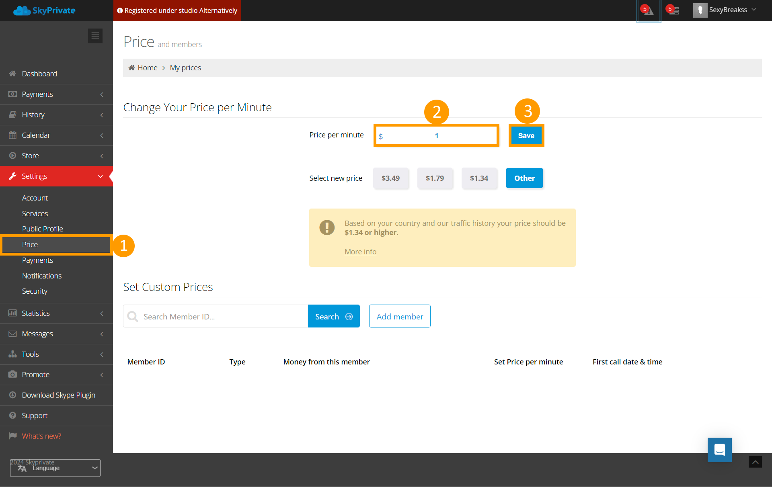The width and height of the screenshot is (772, 487).
Task: Open the alerts warning bell icon
Action: pos(648,11)
